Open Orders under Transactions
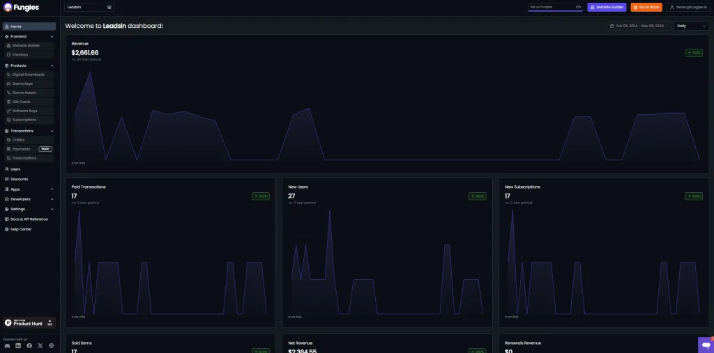 click(x=29, y=140)
